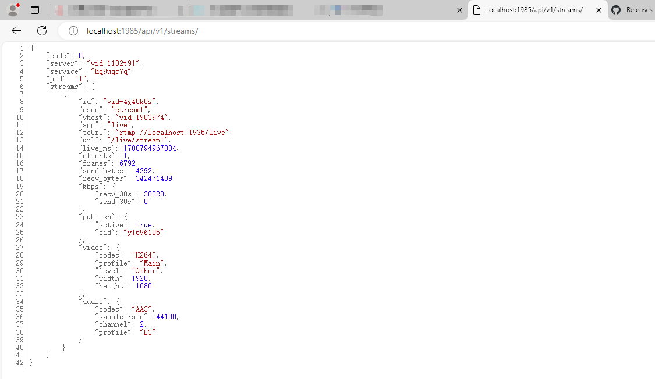Click video codec value "H264"
Image resolution: width=655 pixels, height=379 pixels.
(144, 255)
